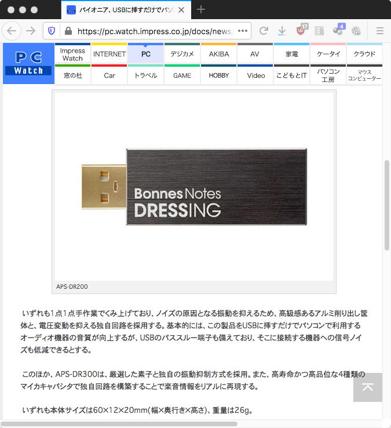Click the PC Watch logo

(x=28, y=63)
